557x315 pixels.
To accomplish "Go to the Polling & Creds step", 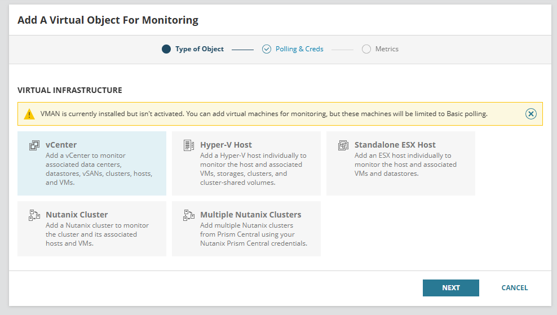I will click(299, 49).
